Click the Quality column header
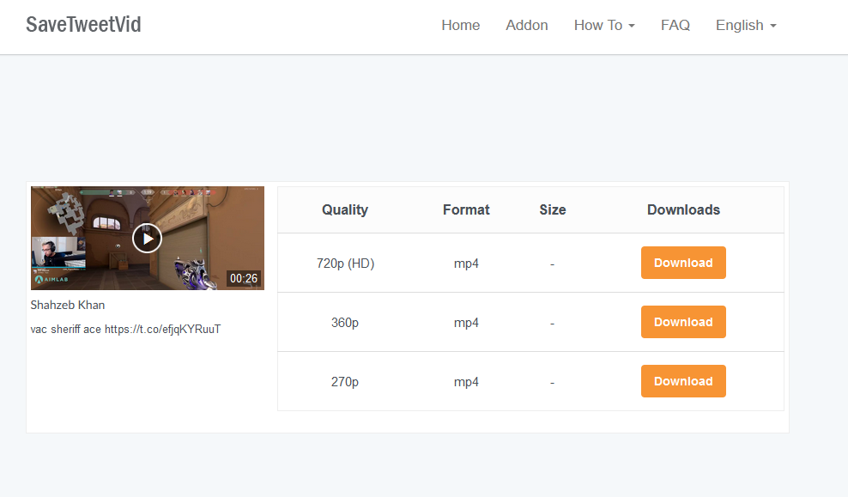This screenshot has height=497, width=848. pyautogui.click(x=345, y=209)
